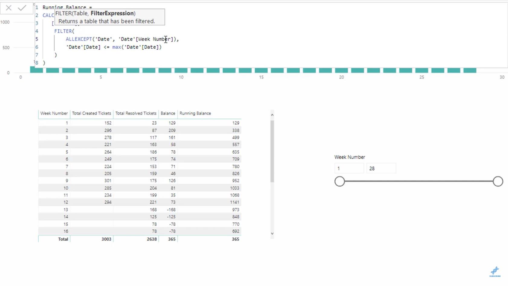Screen dimensions: 508x286
Task: Click week number 9 row cell
Action: click(67, 181)
